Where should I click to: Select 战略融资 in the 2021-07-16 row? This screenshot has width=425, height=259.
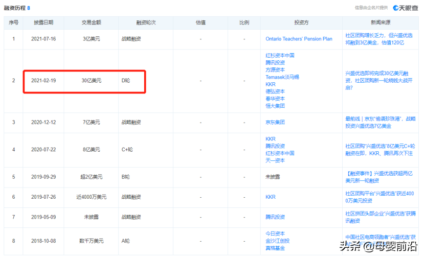[x=131, y=39]
